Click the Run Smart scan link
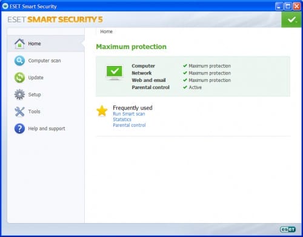The height and width of the screenshot is (237, 303). click(x=129, y=114)
